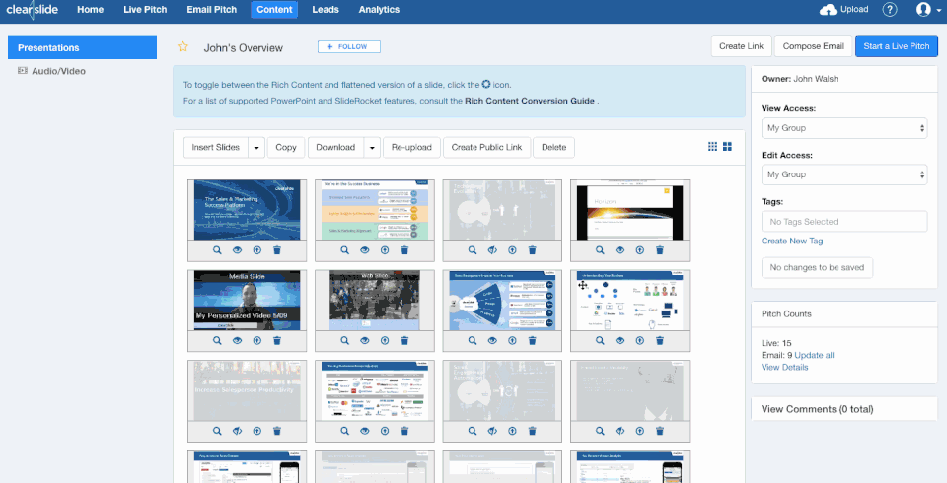Delete the Horizon slide

tap(660, 250)
